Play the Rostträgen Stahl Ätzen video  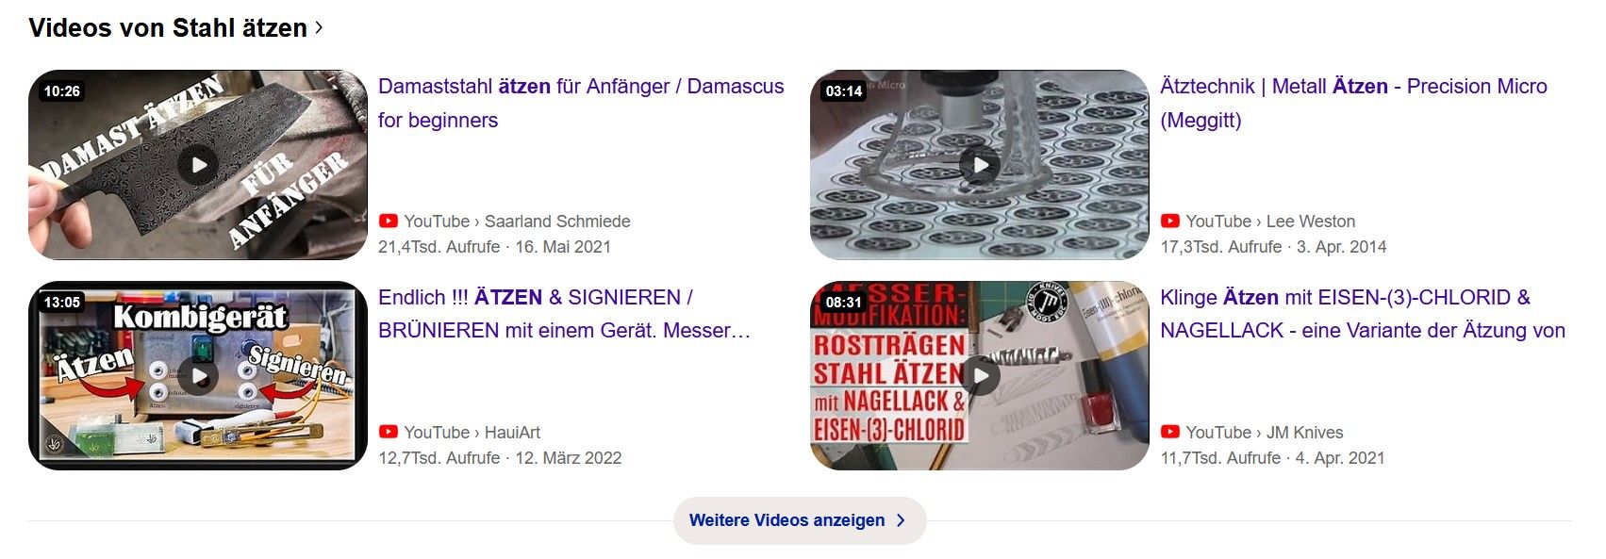pos(981,376)
